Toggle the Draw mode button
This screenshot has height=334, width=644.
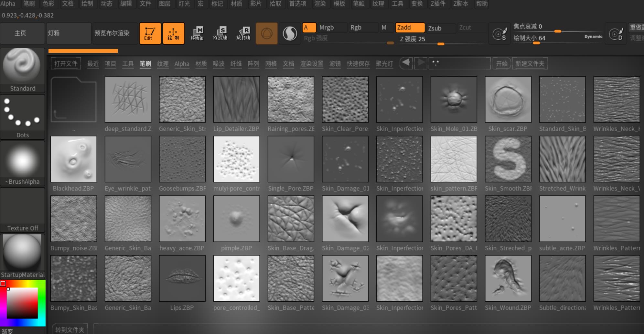coord(174,33)
